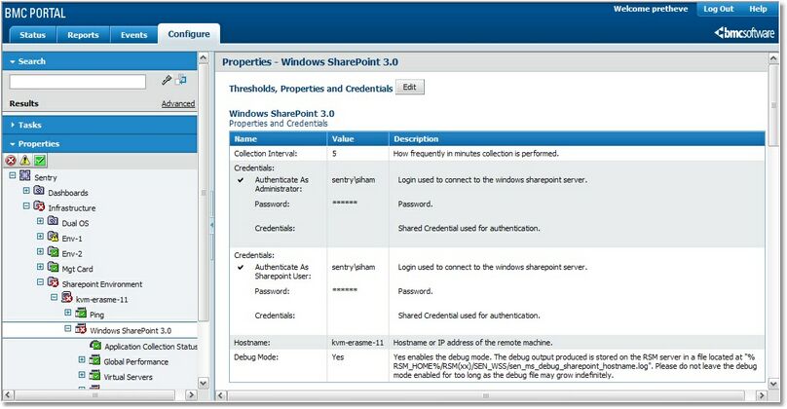Screen dimensions: 787x409
Task: Click the search input field
Action: coord(78,81)
